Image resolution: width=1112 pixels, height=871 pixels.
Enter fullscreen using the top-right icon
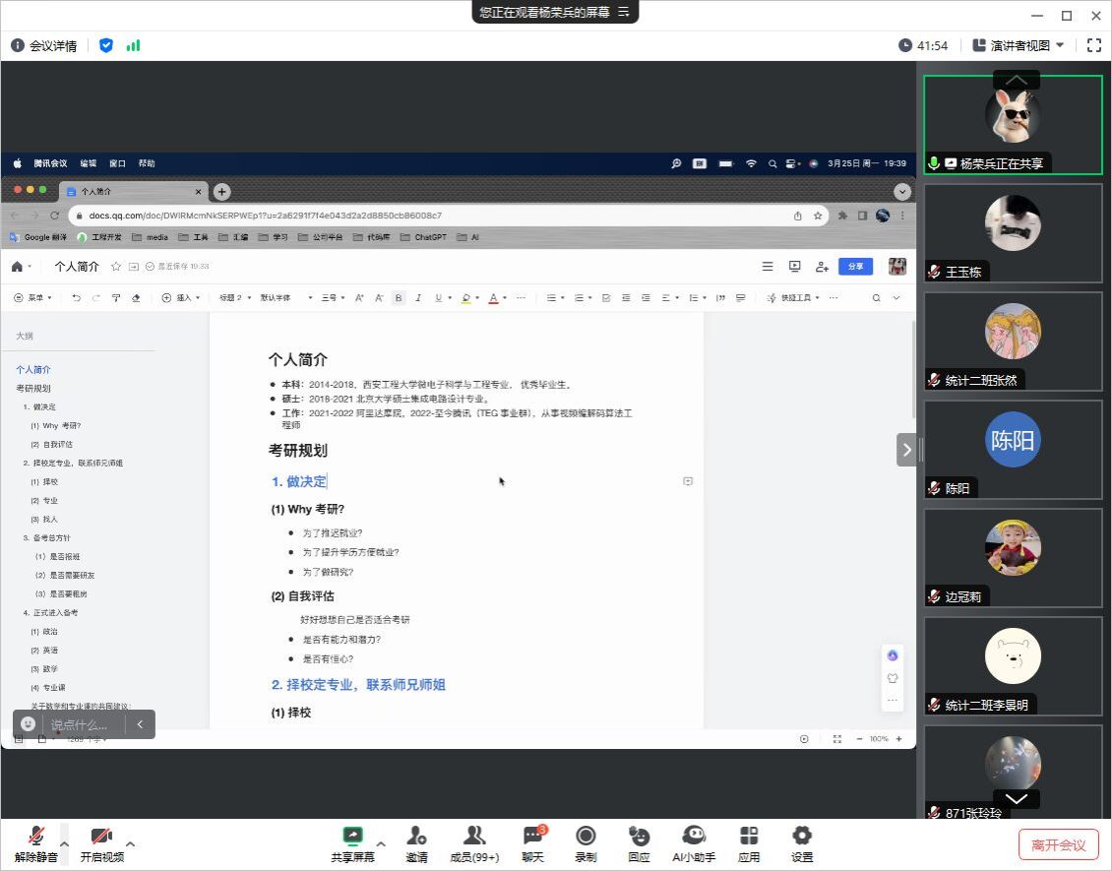[x=1093, y=45]
